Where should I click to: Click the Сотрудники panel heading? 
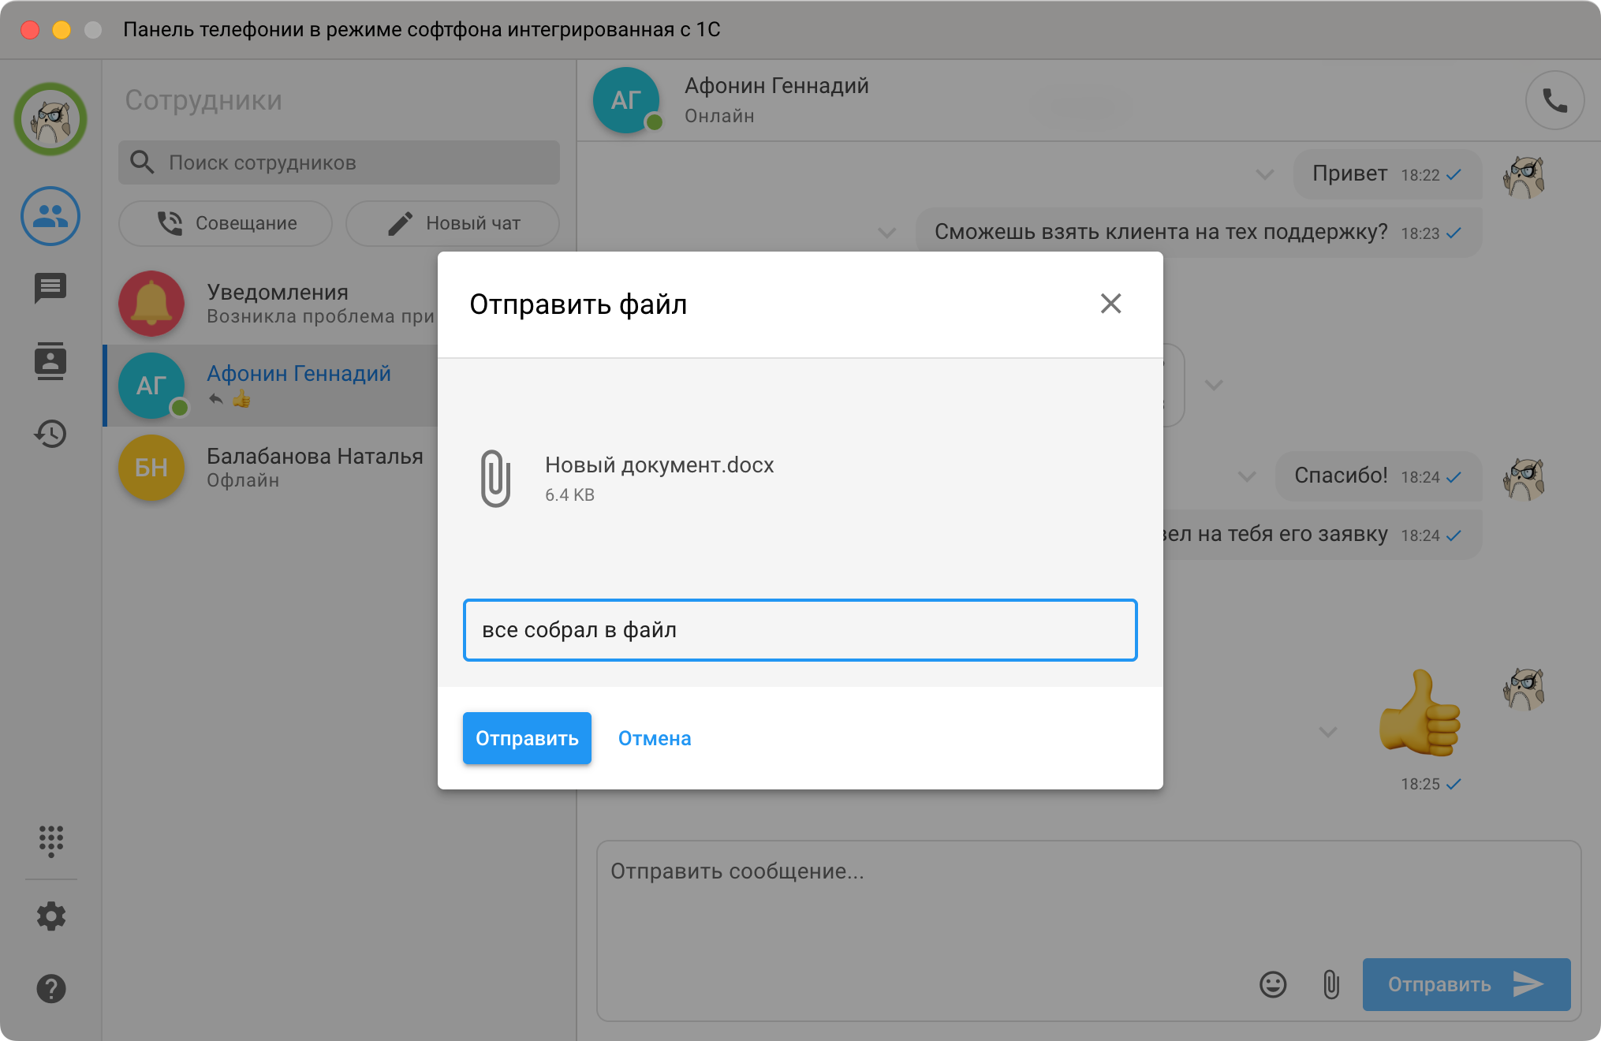[x=203, y=100]
